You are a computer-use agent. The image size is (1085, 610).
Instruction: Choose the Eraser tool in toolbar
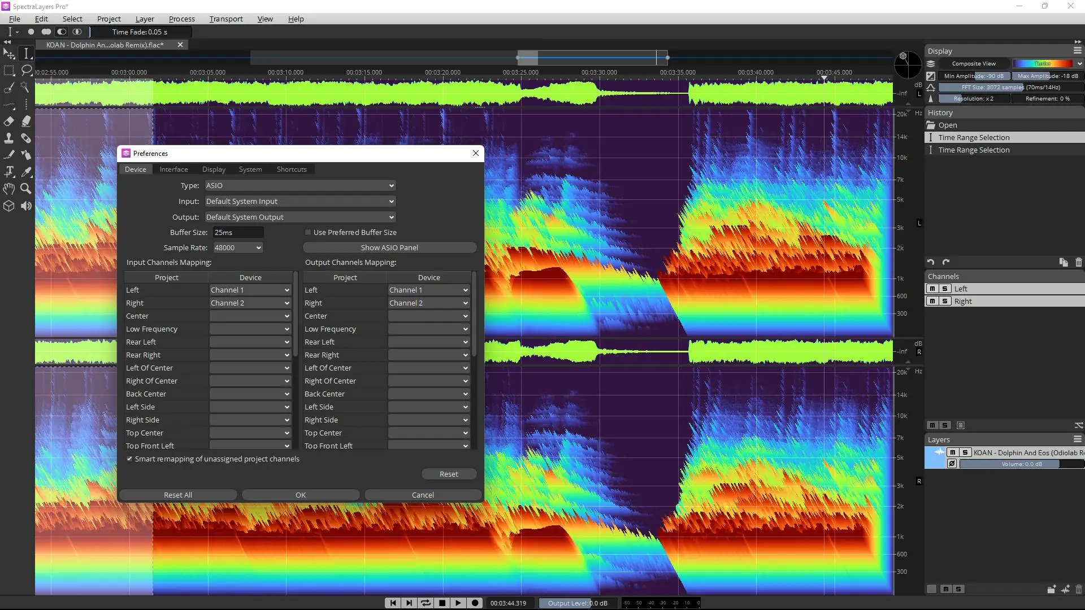pos(9,121)
